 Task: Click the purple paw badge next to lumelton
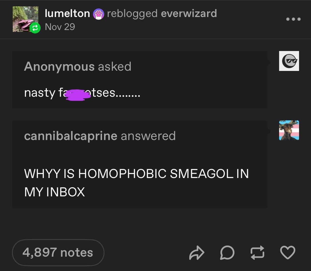point(99,14)
